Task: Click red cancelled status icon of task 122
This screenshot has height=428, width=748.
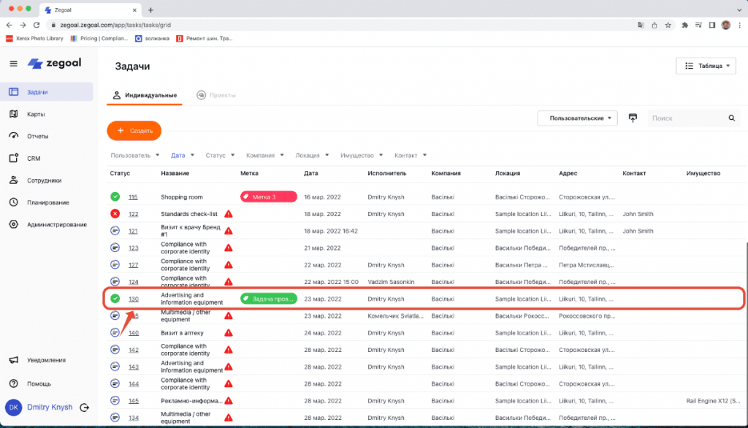Action: point(115,213)
